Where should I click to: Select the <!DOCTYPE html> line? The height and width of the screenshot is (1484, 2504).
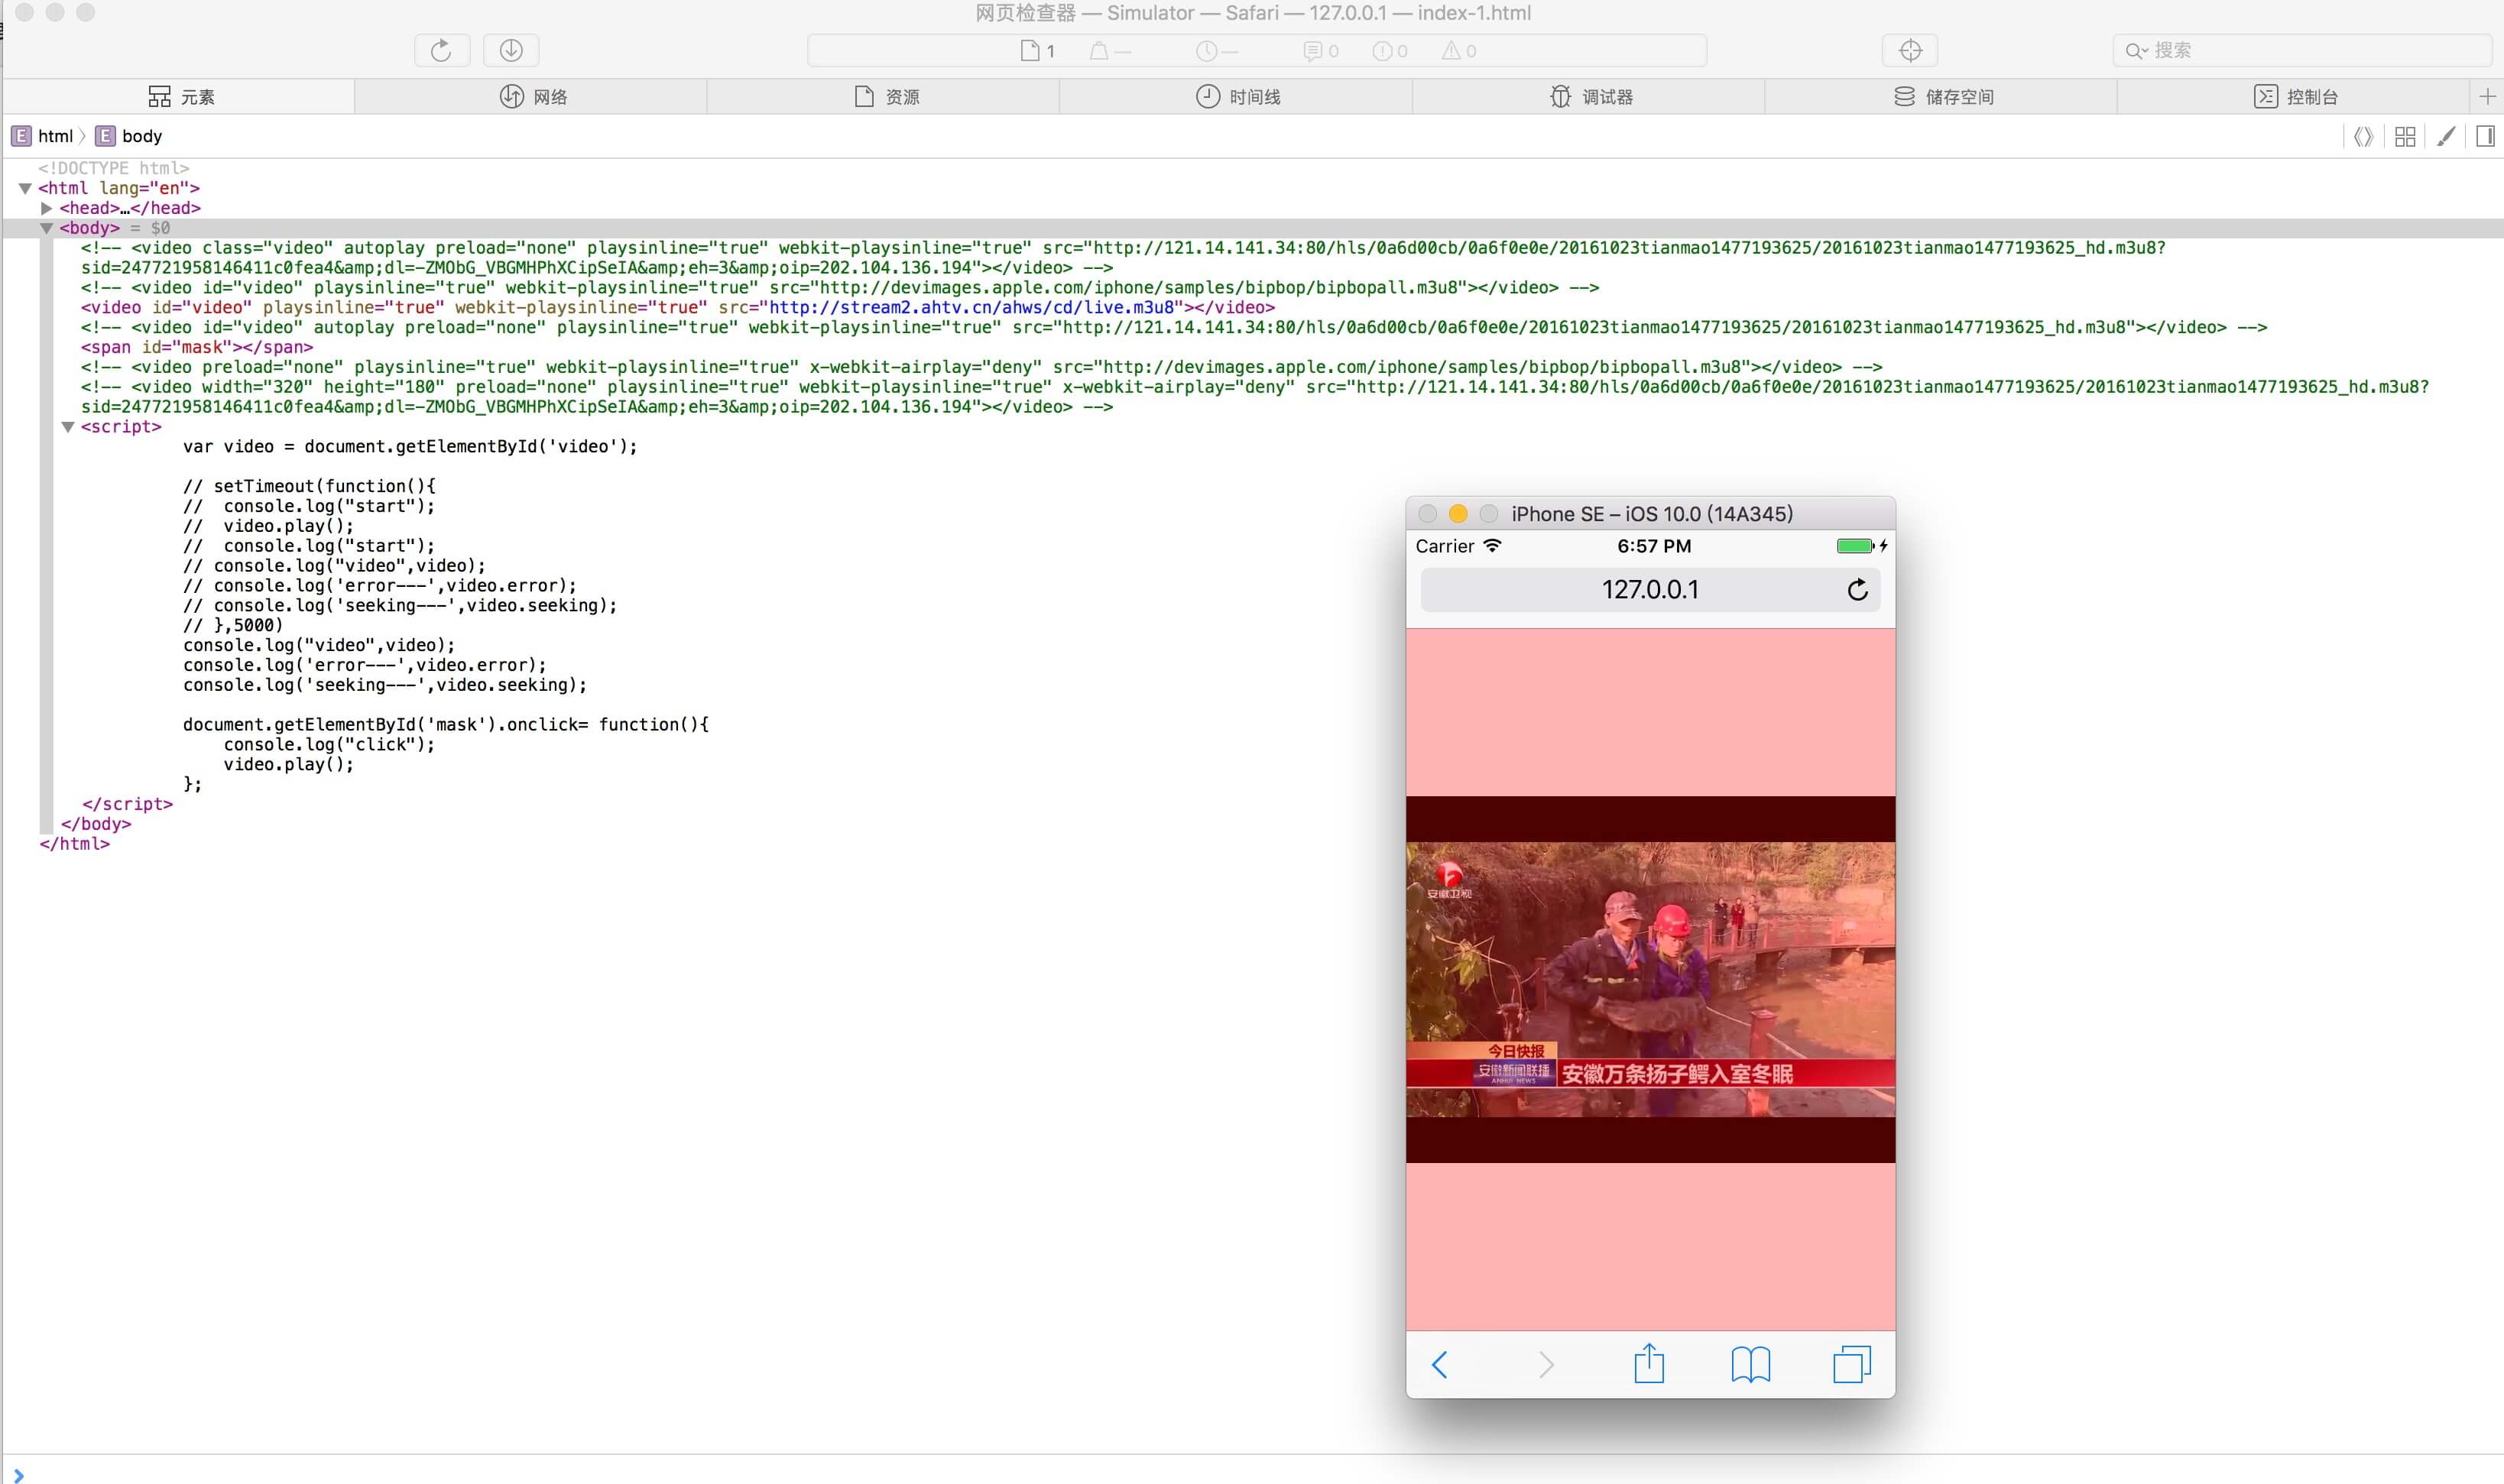114,168
